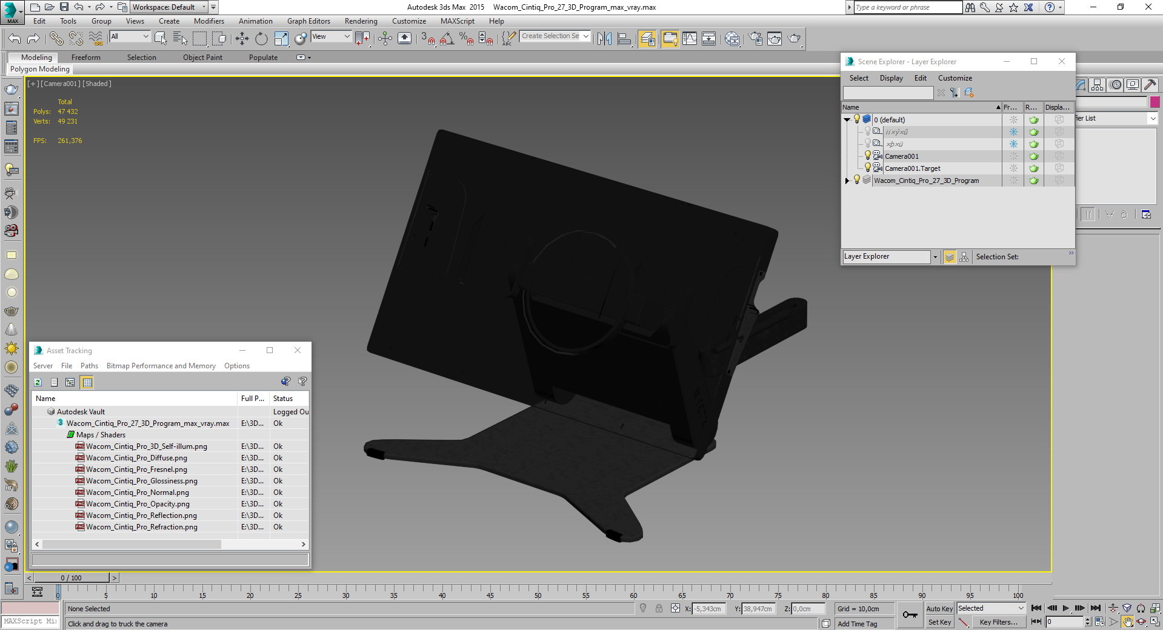Viewport: 1163px width, 630px height.
Task: Activate the Select and Move tool
Action: [x=242, y=39]
